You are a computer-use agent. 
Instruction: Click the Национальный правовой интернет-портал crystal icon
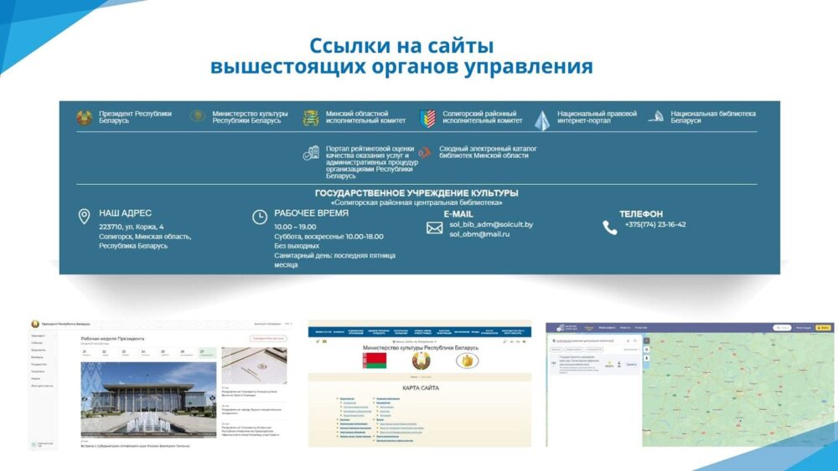tap(542, 120)
